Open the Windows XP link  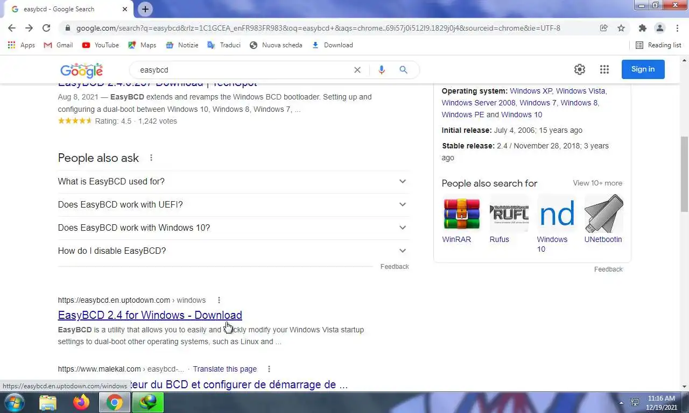[x=531, y=91]
